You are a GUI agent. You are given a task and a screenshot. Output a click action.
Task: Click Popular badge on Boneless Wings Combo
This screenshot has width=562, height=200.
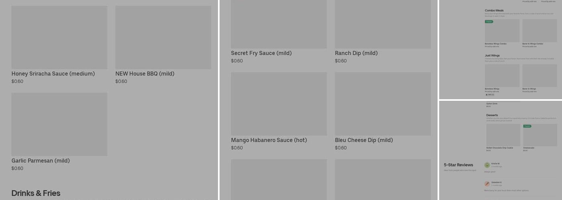click(x=489, y=22)
